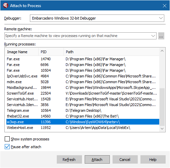170x168 pixels.
Task: Open Help for this dialog
Action: 153,160
